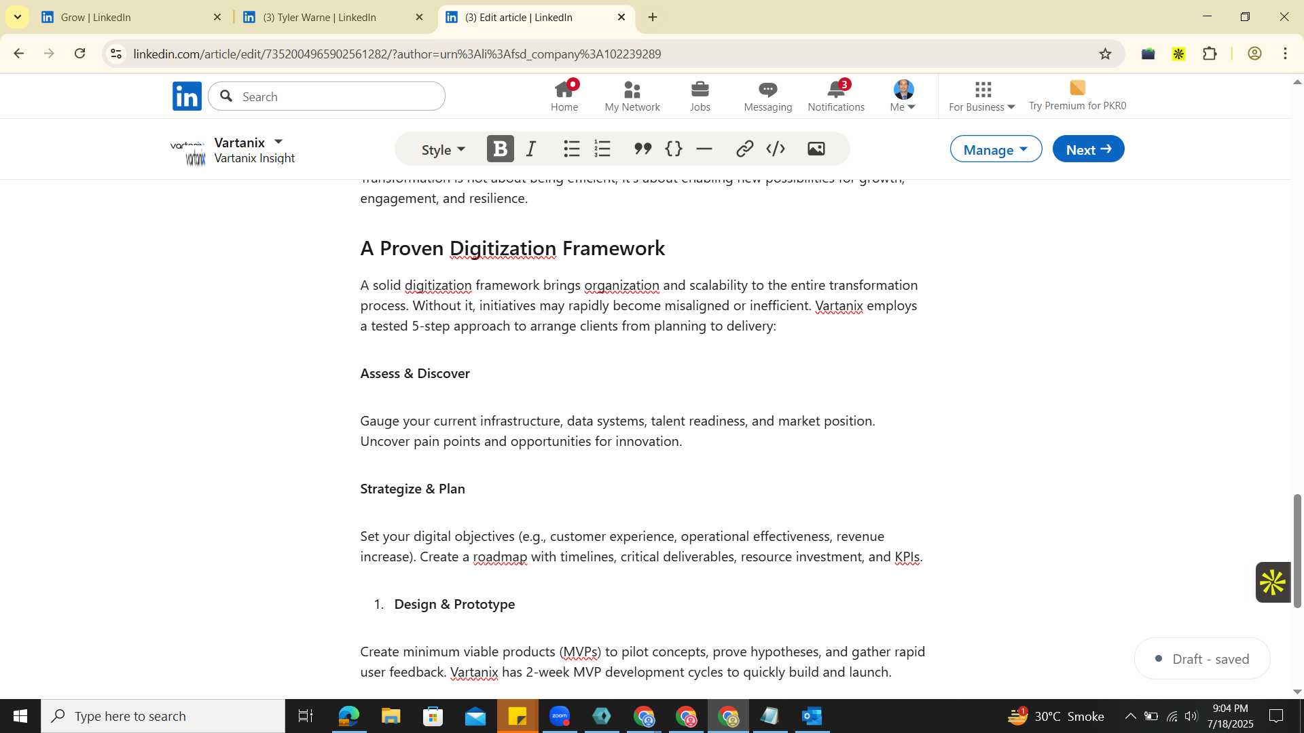This screenshot has width=1304, height=733.
Task: Click the yellow asterisk extension icon
Action: point(1178,54)
